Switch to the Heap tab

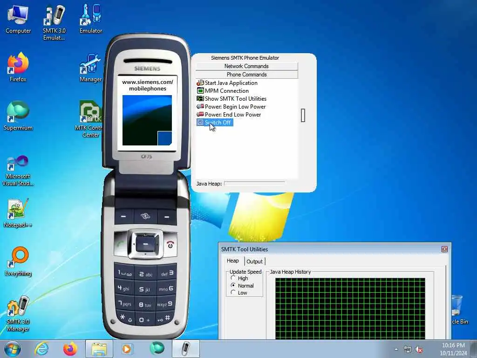coord(233,261)
